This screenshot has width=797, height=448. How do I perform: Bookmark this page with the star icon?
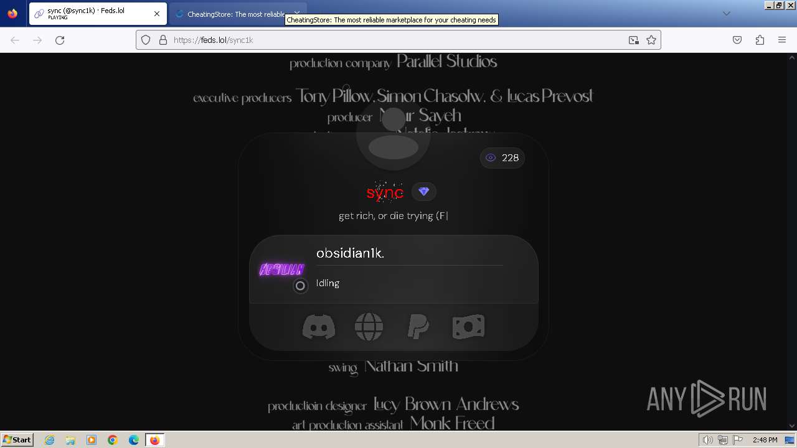[x=651, y=40]
